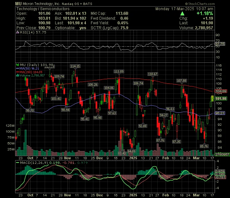Click the Mkt Cap value 113.6B

[x=122, y=13]
